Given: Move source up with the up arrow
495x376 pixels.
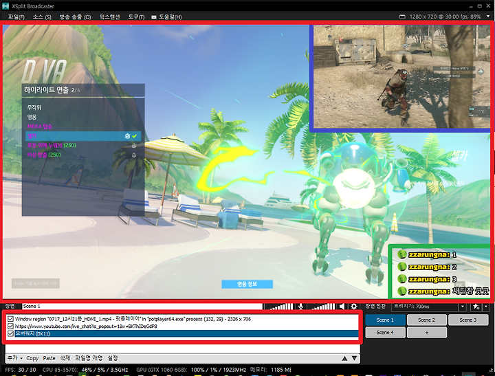Looking at the screenshot, I should tap(344, 358).
